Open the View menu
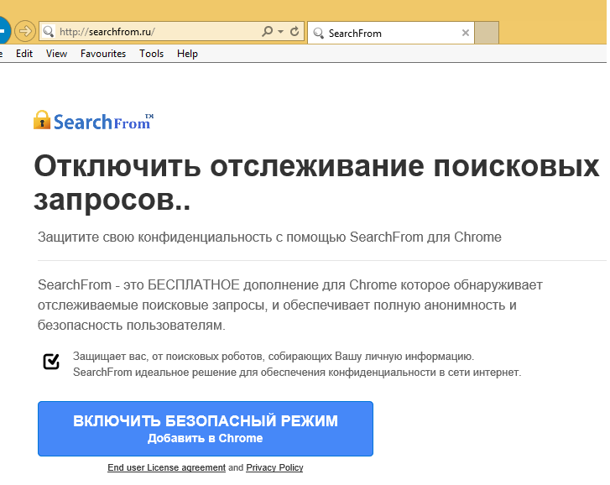 [56, 54]
